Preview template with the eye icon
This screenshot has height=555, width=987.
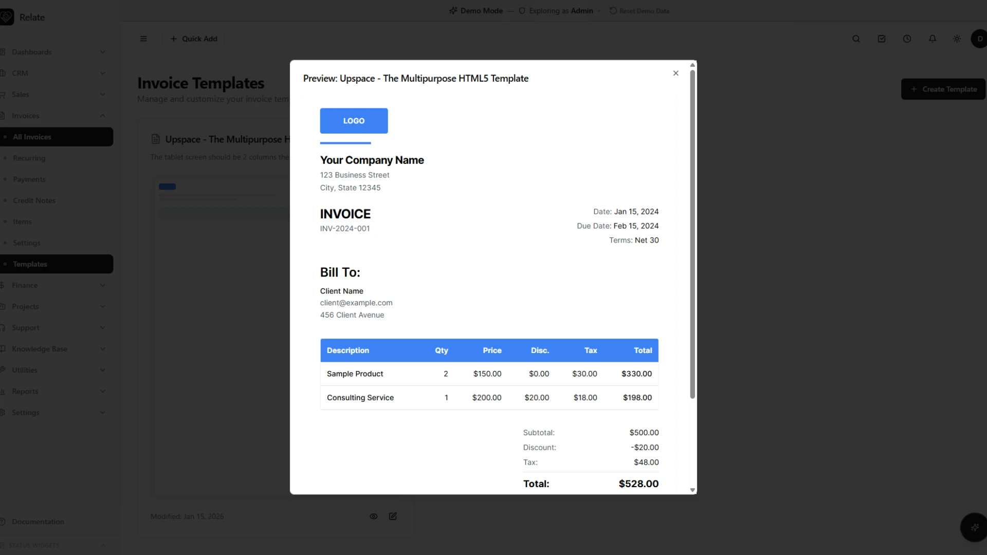coord(374,516)
